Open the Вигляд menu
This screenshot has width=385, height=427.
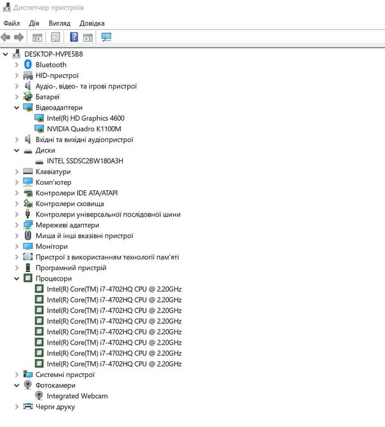click(x=59, y=23)
